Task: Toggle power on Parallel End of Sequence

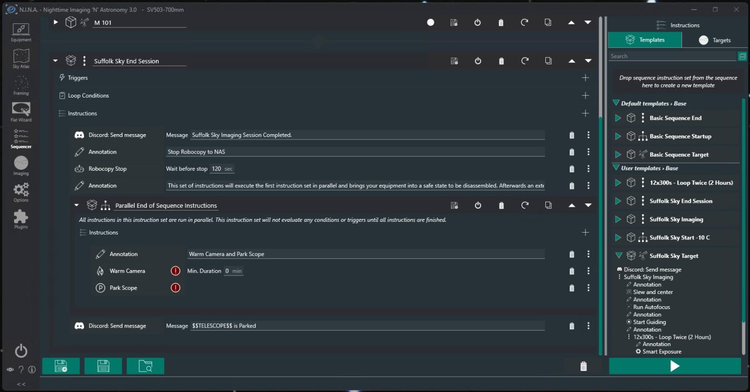Action: pyautogui.click(x=478, y=205)
